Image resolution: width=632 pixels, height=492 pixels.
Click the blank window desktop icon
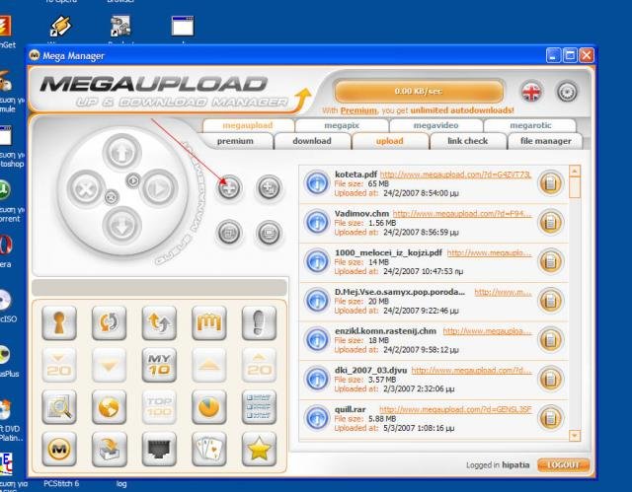(183, 27)
